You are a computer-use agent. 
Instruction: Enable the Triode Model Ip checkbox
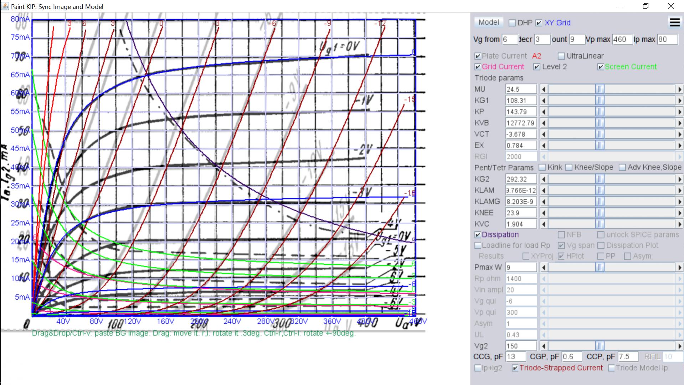tap(611, 368)
